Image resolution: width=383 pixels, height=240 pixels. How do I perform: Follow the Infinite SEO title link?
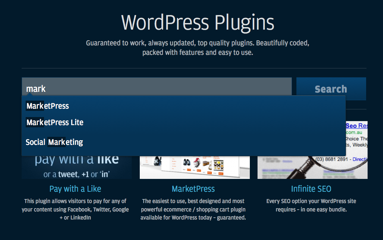pos(311,189)
